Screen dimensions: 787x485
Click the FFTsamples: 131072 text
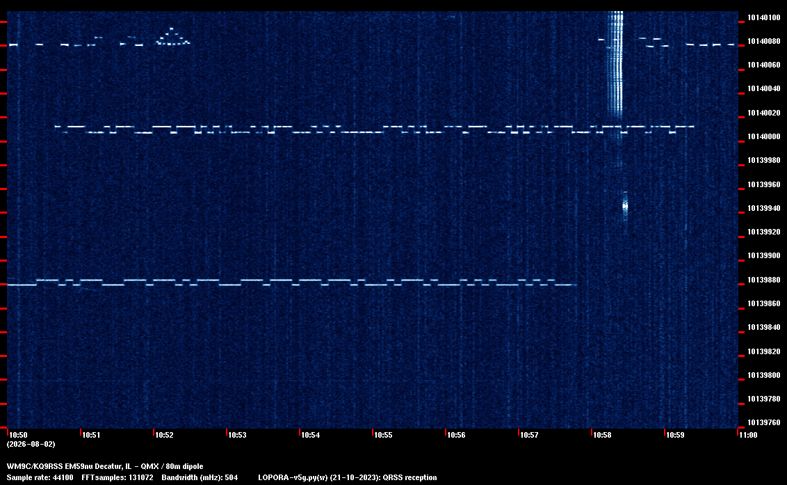click(x=117, y=477)
